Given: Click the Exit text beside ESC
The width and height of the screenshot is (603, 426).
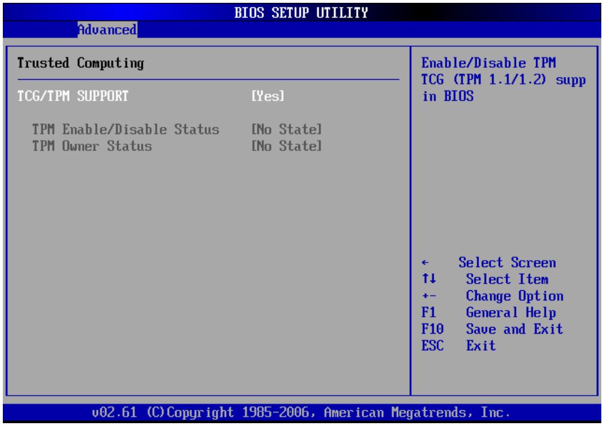Looking at the screenshot, I should click(481, 346).
